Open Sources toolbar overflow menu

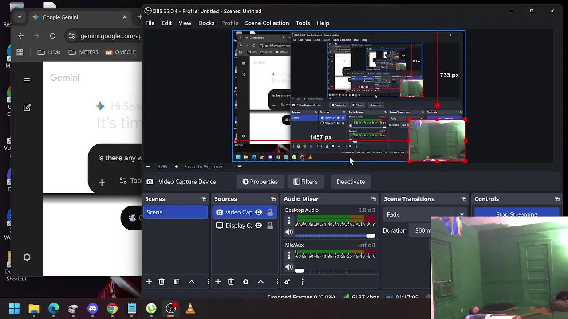277,282
